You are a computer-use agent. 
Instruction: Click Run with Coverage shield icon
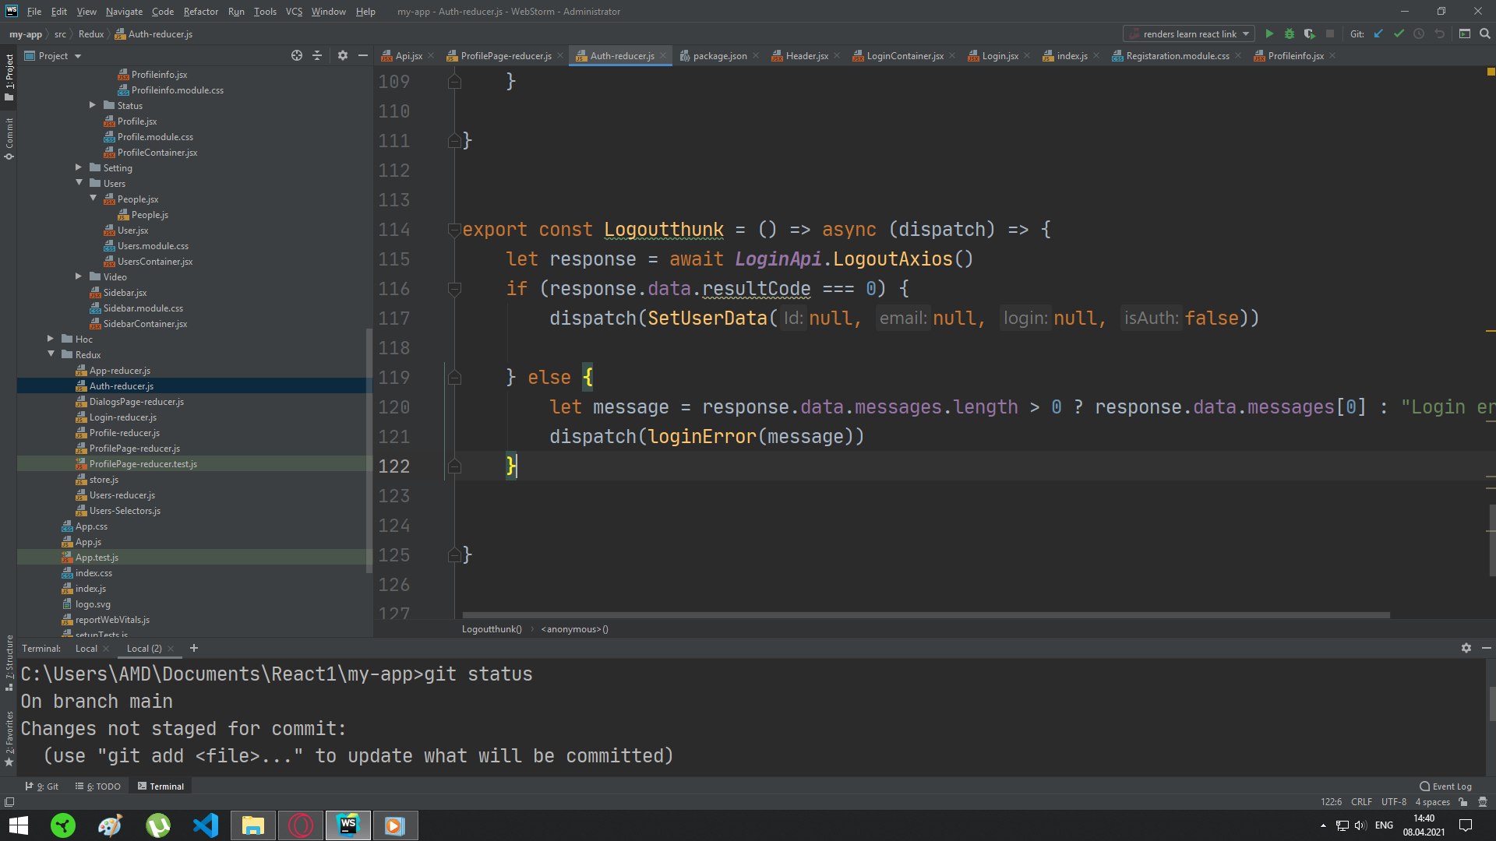tap(1310, 33)
